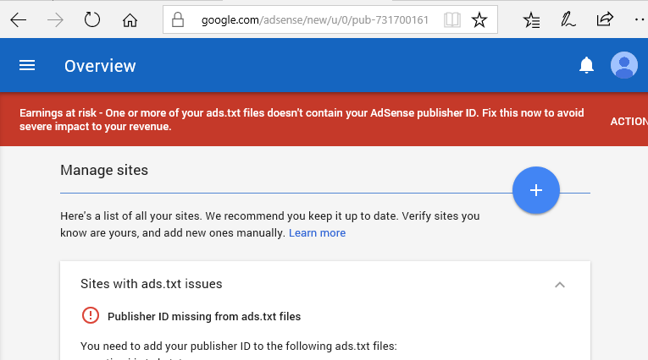648x360 pixels.
Task: Switch to reading view
Action: [453, 20]
